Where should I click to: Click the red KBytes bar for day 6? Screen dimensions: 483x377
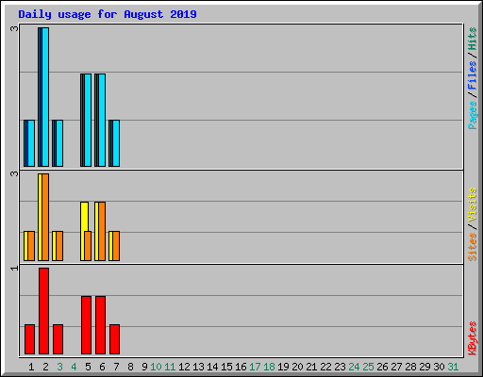(100, 325)
